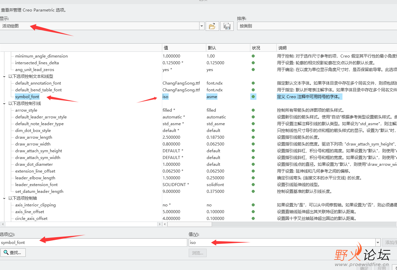
Task: Click the 2.500000 value of draw_arrow_length
Action: coord(171,137)
